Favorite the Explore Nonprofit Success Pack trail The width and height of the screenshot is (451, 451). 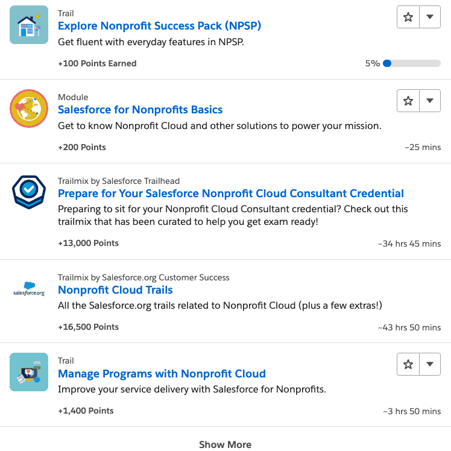click(408, 17)
